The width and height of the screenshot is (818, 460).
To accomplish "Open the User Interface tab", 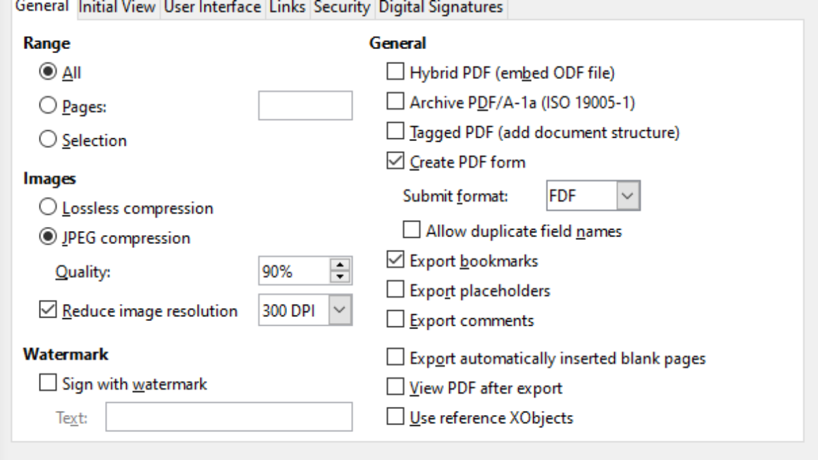I will coord(212,7).
